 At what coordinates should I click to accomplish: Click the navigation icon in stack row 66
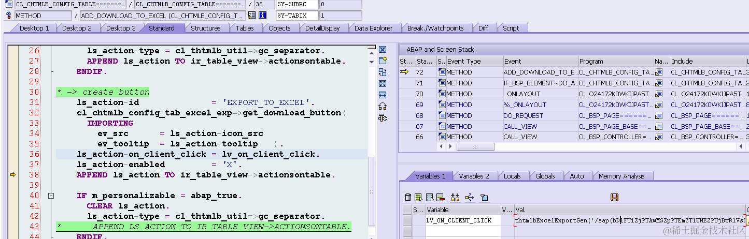click(659, 137)
